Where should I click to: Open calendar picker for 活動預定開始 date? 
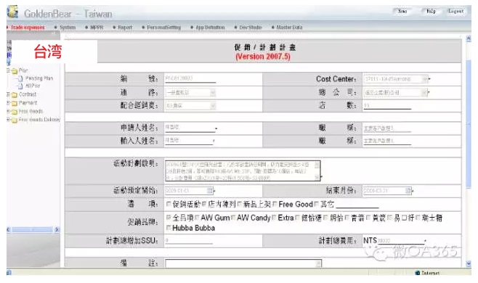click(210, 191)
